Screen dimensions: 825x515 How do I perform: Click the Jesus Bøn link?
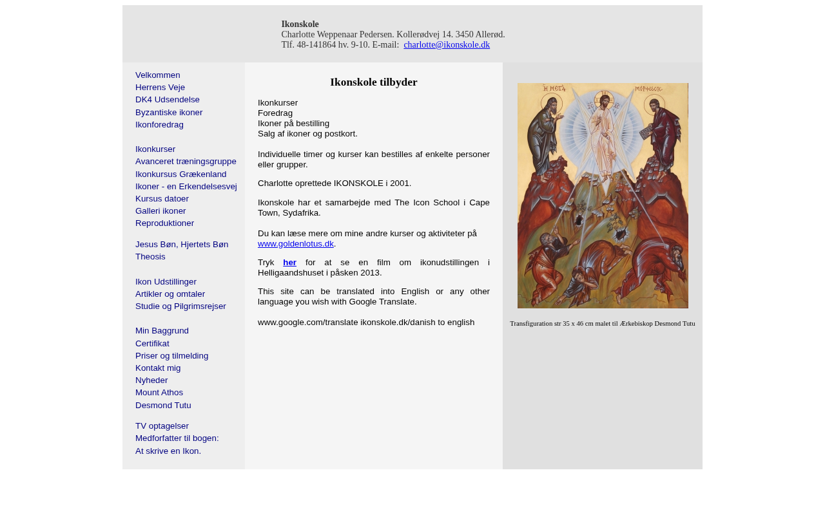pos(155,245)
